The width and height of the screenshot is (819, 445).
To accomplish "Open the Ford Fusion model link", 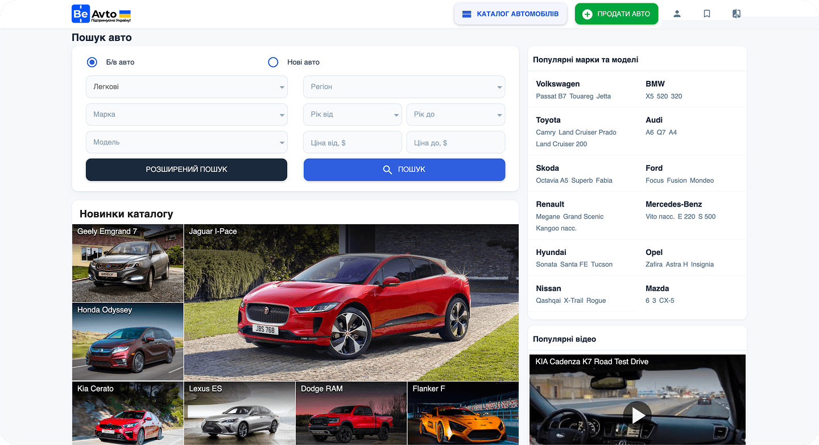I will click(x=677, y=180).
